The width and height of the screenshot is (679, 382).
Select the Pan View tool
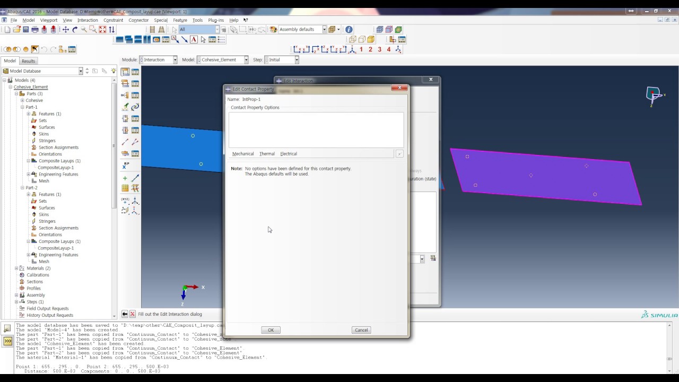[66, 30]
